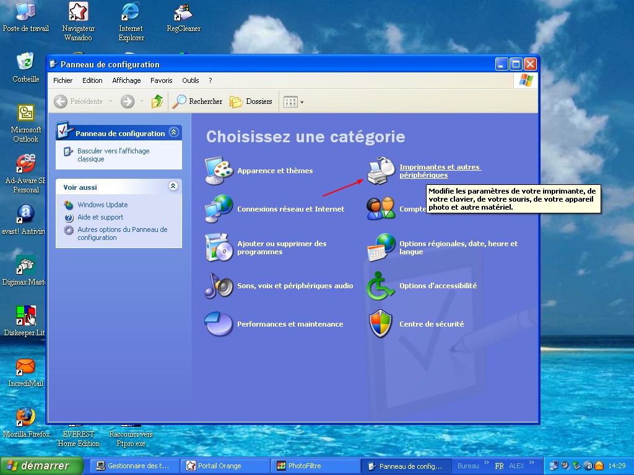Click the Centre de sécurité shield icon
Screen dimensions: 634x475
[381, 324]
